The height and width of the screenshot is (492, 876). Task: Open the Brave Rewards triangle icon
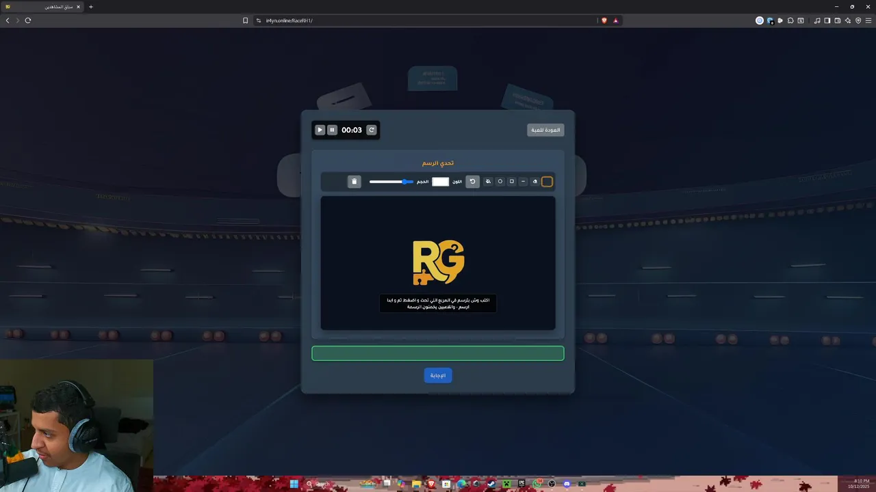click(x=616, y=20)
